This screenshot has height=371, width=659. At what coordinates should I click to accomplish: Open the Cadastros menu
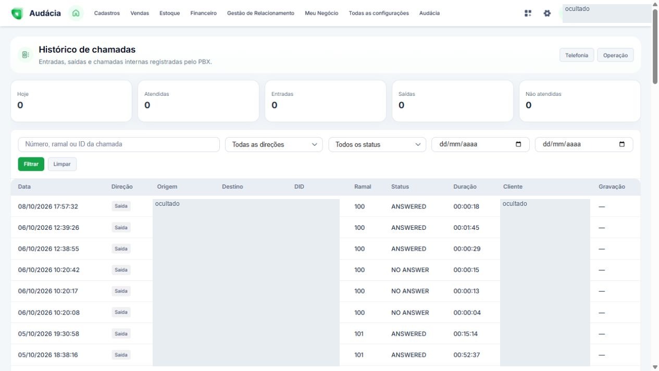coord(107,14)
